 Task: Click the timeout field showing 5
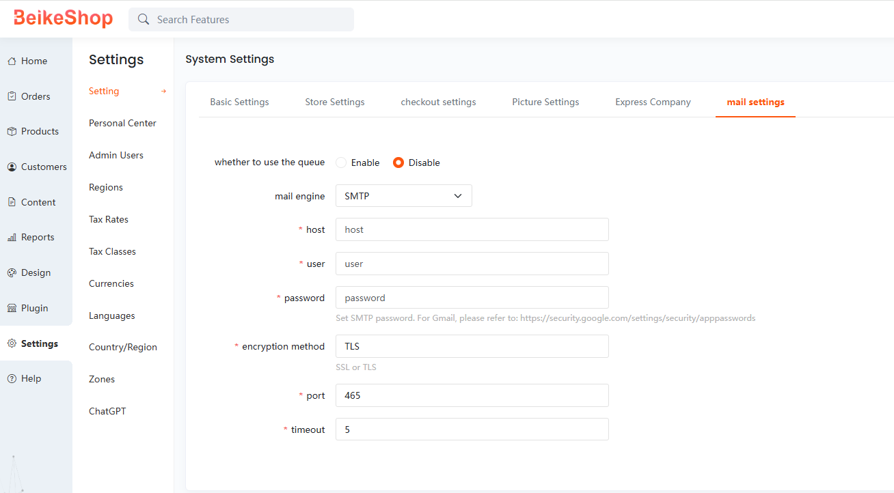[472, 429]
